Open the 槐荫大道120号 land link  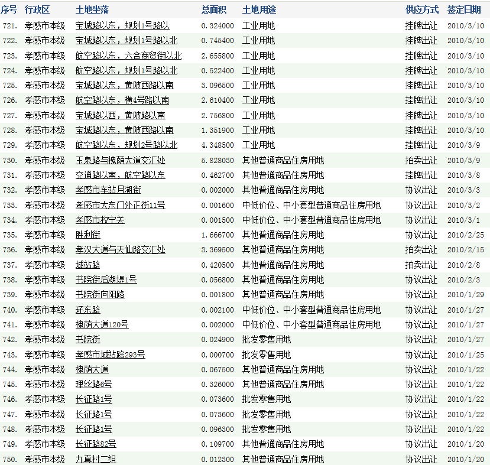coord(102,324)
